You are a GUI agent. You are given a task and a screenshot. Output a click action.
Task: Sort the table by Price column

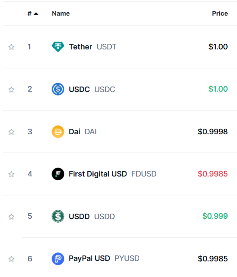[x=220, y=14]
